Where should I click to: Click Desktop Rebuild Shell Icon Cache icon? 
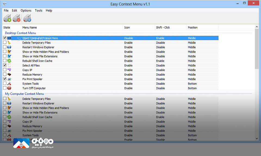click(9, 61)
